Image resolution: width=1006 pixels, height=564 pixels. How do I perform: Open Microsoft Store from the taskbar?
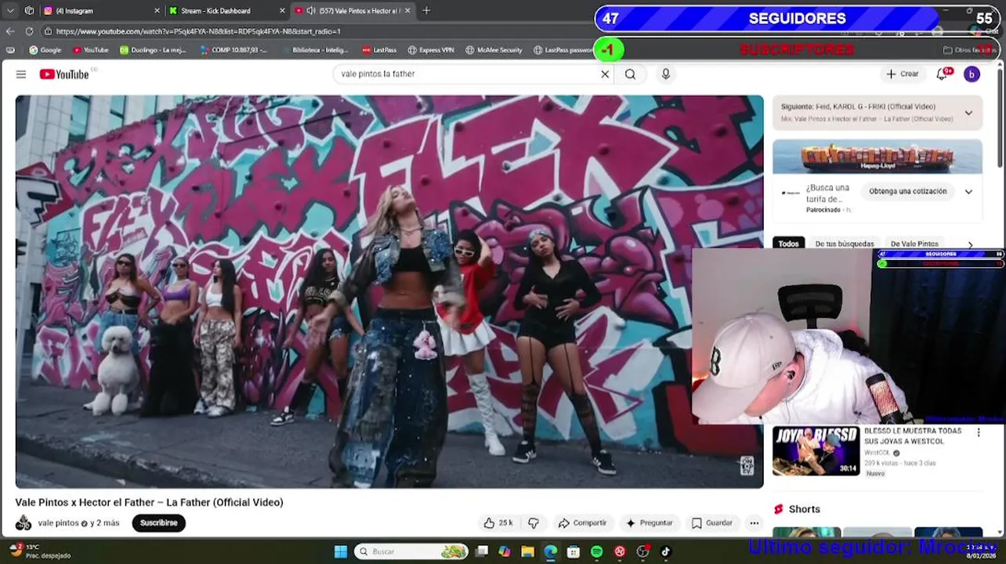[x=574, y=551]
